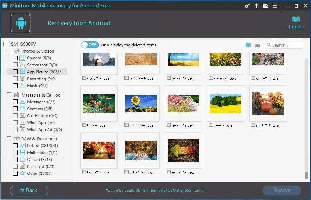
Task: Select App Picture category in sidebar
Action: [x=45, y=72]
